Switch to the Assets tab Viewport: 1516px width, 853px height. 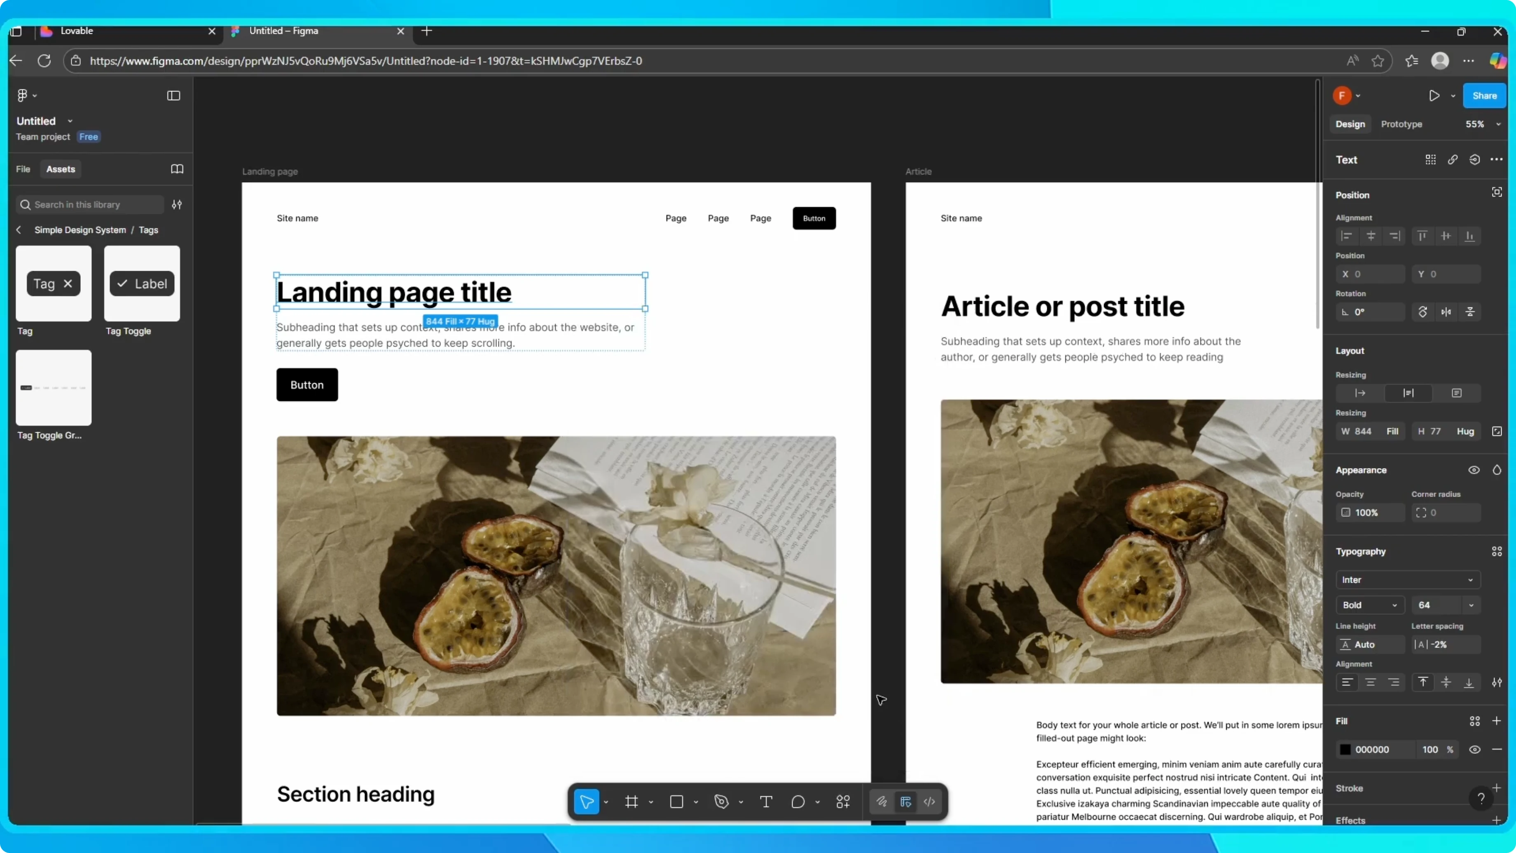[x=61, y=169]
